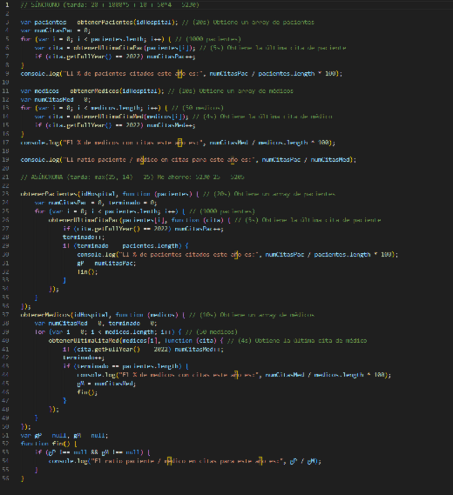Image resolution: width=453 pixels, height=495 pixels.
Task: Click line number 23 in the gutter
Action: point(6,194)
